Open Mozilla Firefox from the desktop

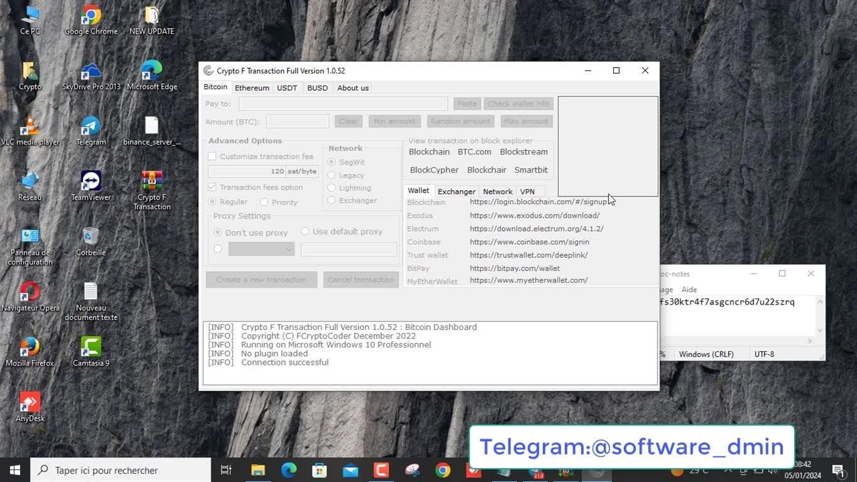29,347
